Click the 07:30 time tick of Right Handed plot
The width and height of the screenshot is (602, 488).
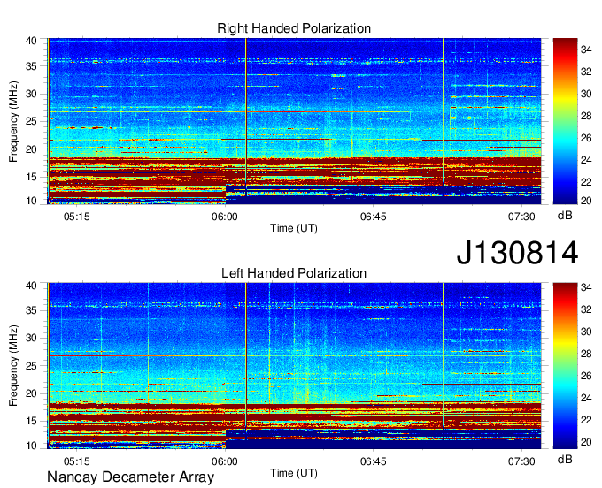coord(521,217)
